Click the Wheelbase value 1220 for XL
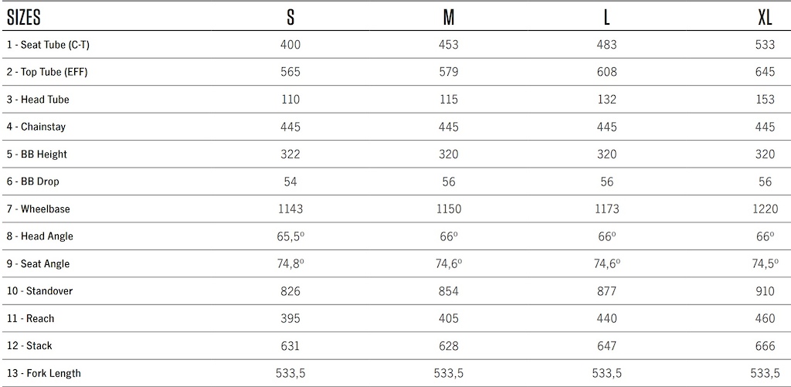This screenshot has height=387, width=791. coord(765,209)
